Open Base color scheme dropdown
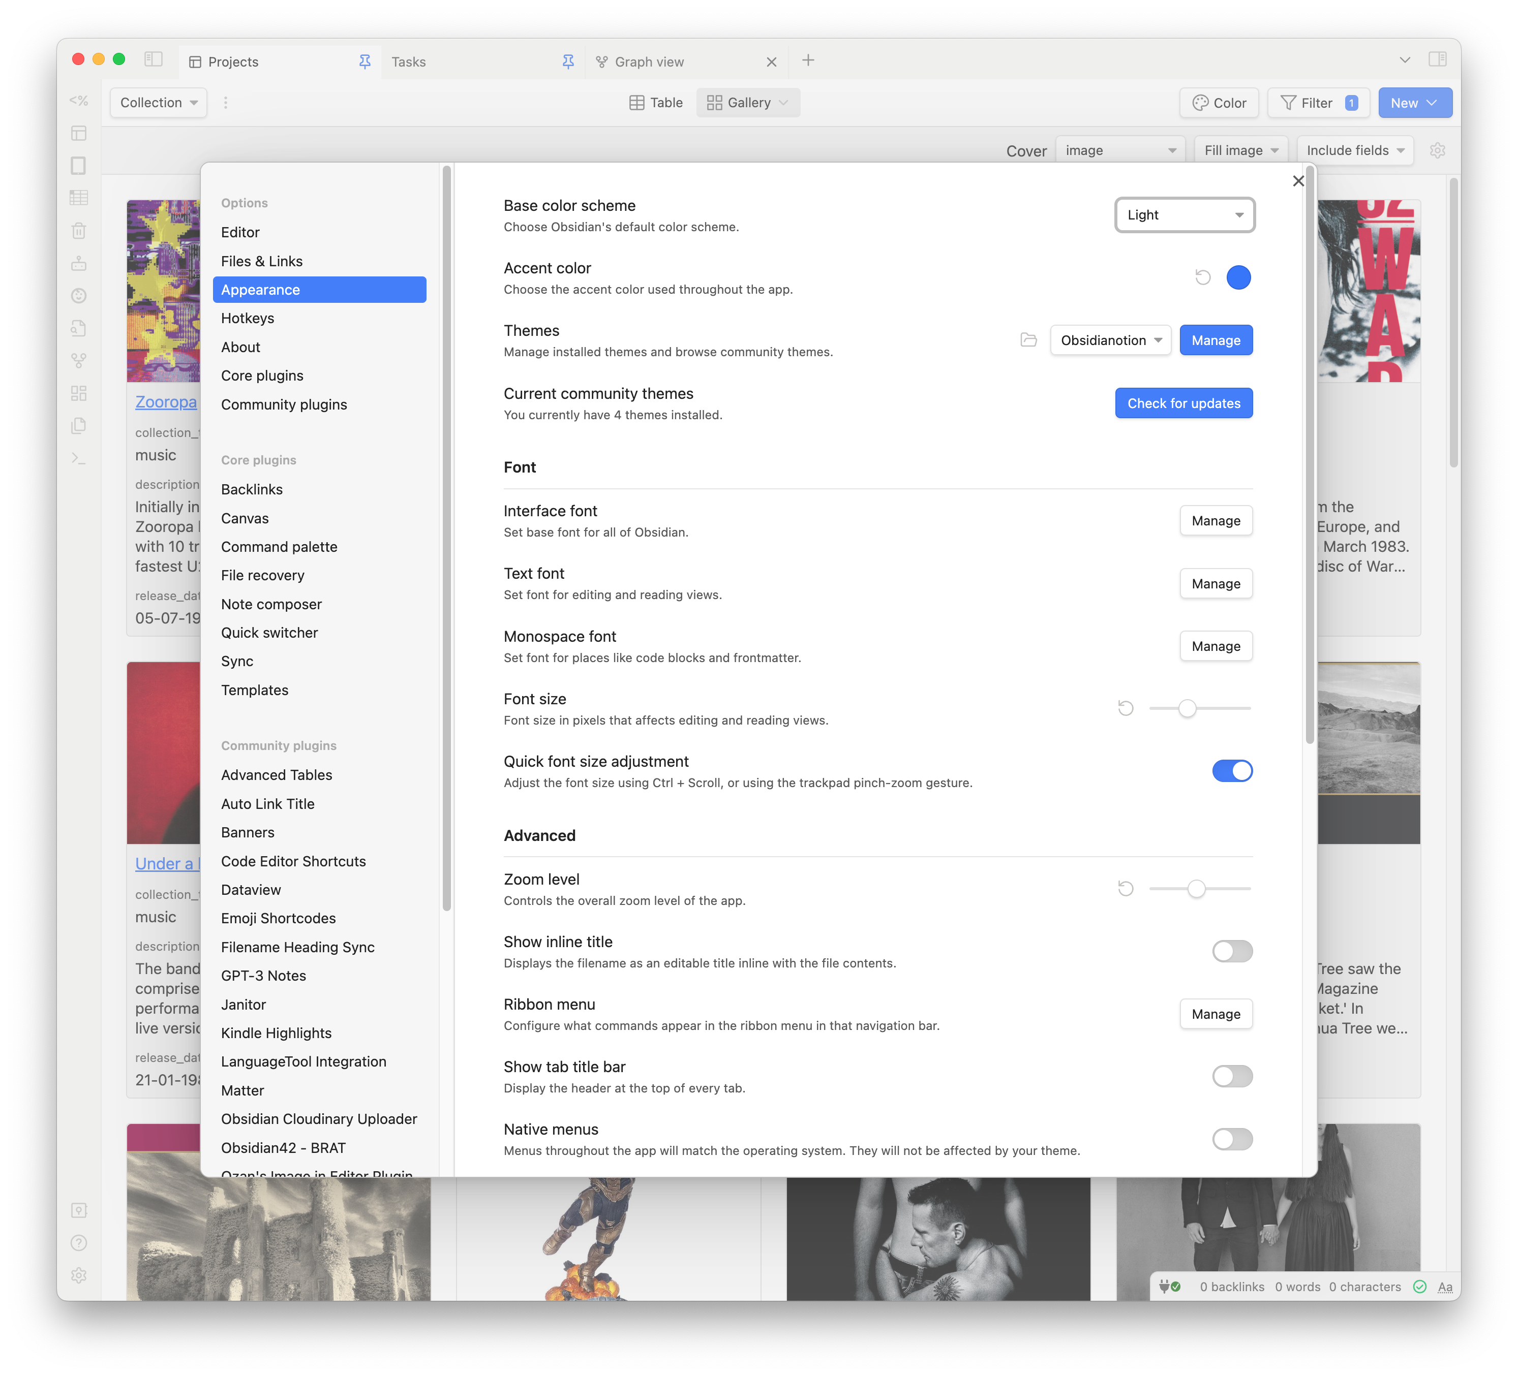1518x1376 pixels. (1185, 215)
